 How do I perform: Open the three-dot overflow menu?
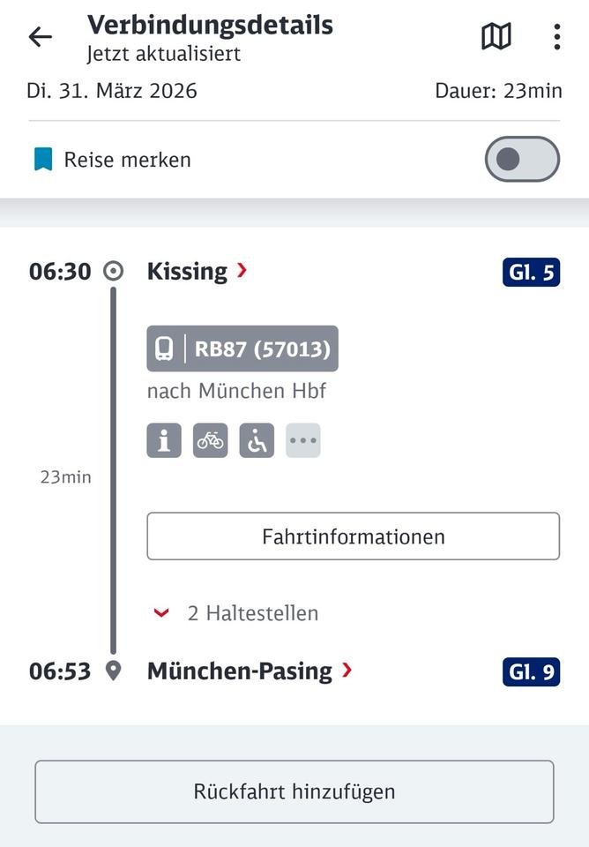click(x=556, y=37)
